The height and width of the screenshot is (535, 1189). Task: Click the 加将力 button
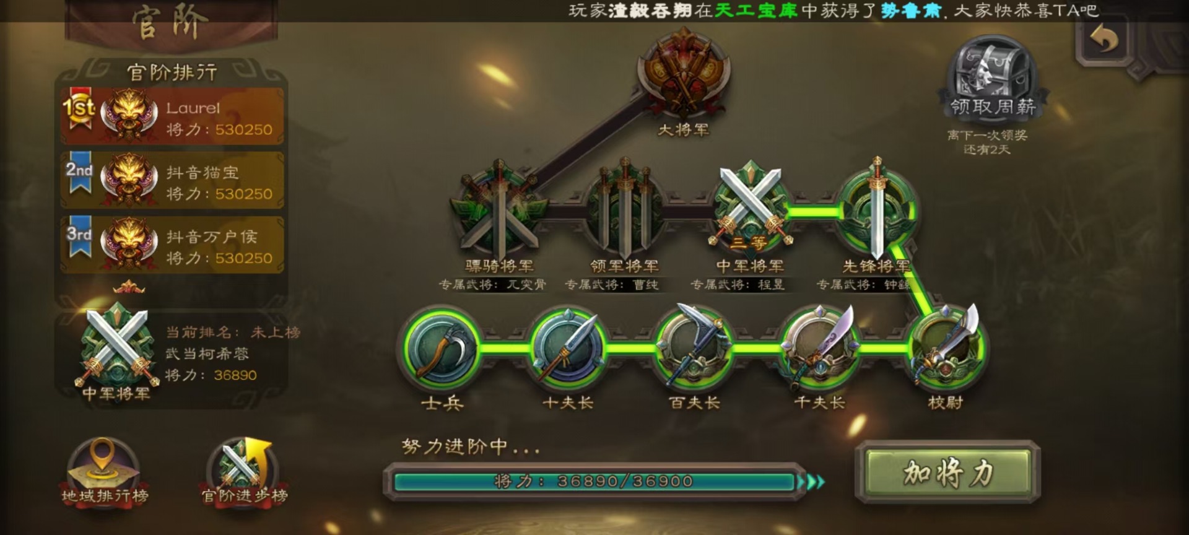[947, 473]
